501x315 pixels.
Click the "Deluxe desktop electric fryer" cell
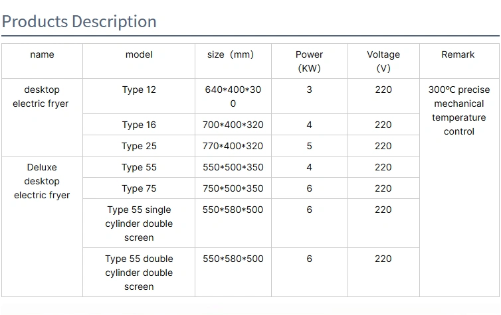pyautogui.click(x=42, y=181)
